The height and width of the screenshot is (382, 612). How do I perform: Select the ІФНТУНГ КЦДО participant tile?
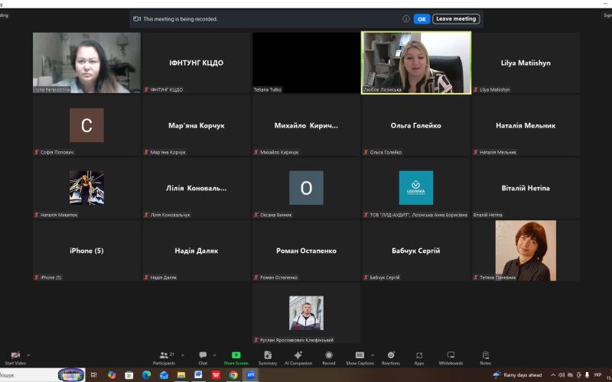[x=197, y=63]
